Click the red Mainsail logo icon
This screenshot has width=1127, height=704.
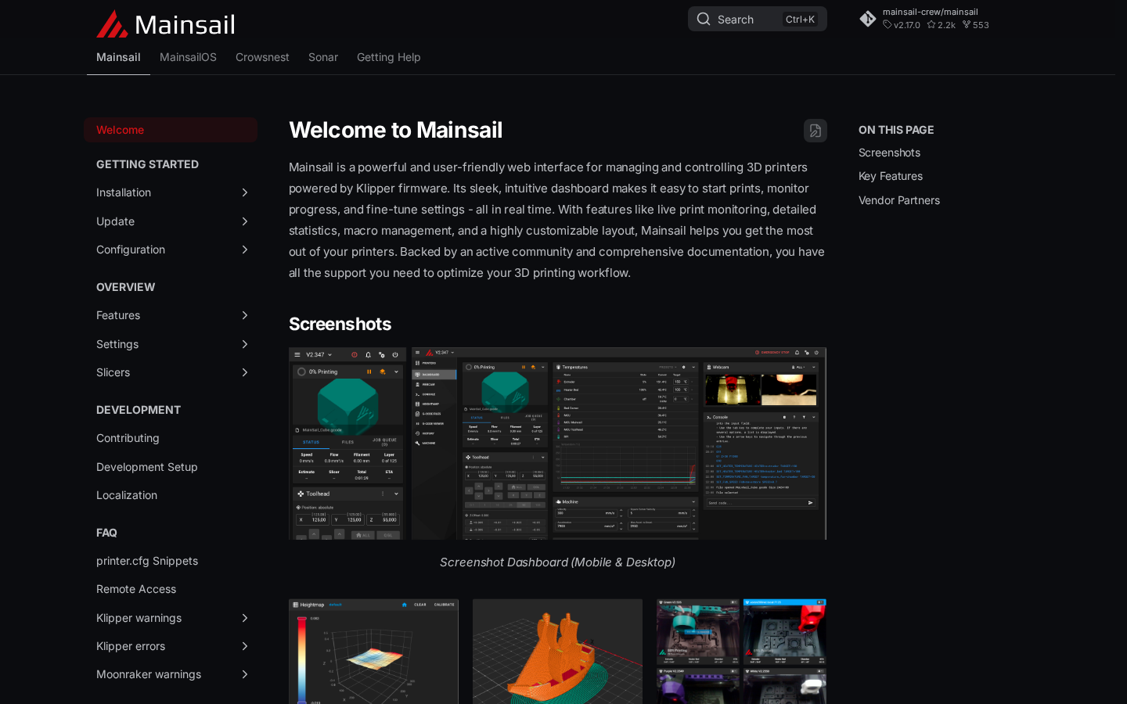[112, 24]
